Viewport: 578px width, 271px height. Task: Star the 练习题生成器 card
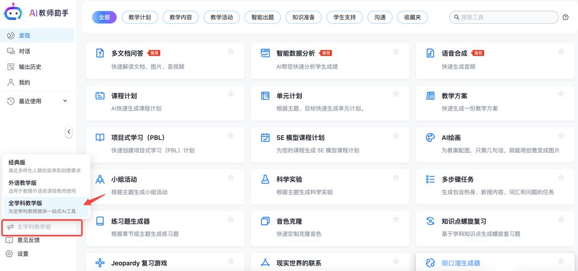tap(231, 220)
